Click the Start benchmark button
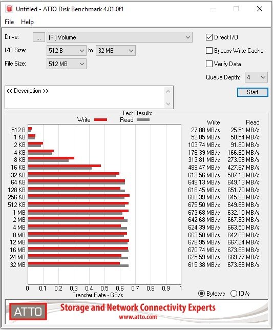This screenshot has width=273, height=330. pos(253,92)
